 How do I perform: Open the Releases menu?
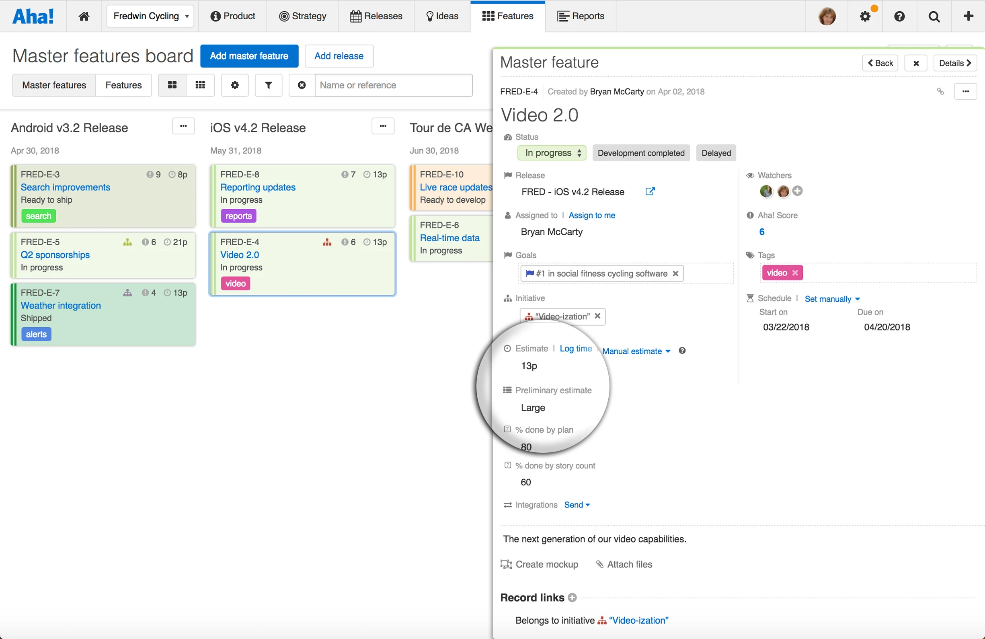376,16
